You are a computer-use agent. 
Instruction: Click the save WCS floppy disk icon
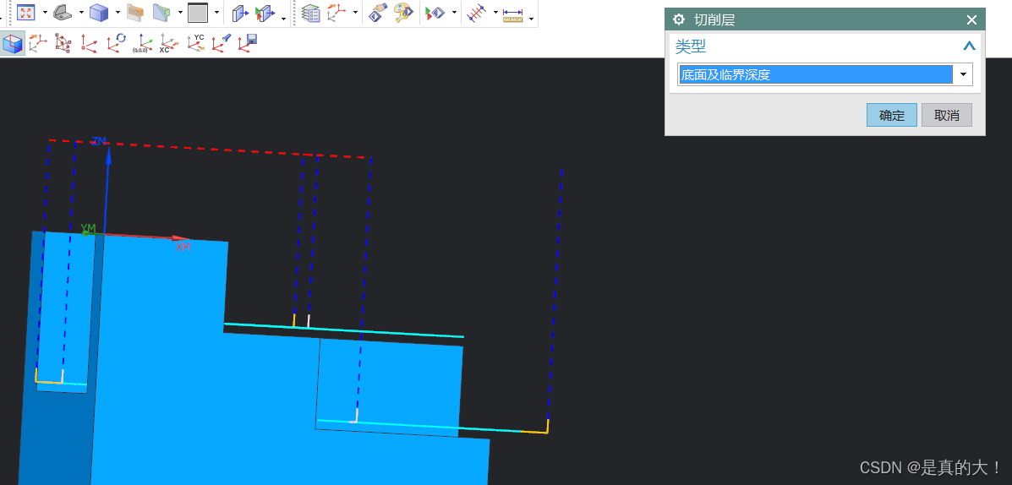(248, 42)
